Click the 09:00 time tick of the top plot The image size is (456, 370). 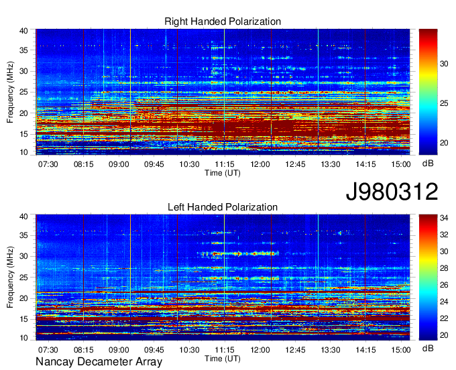coord(119,164)
